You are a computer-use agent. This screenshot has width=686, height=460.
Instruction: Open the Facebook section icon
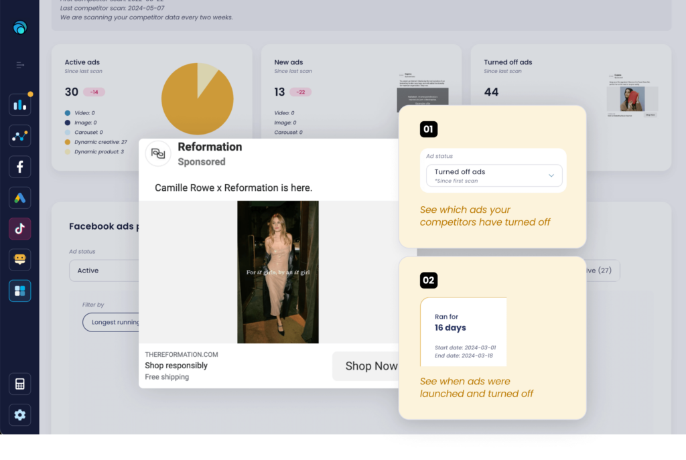pos(19,167)
